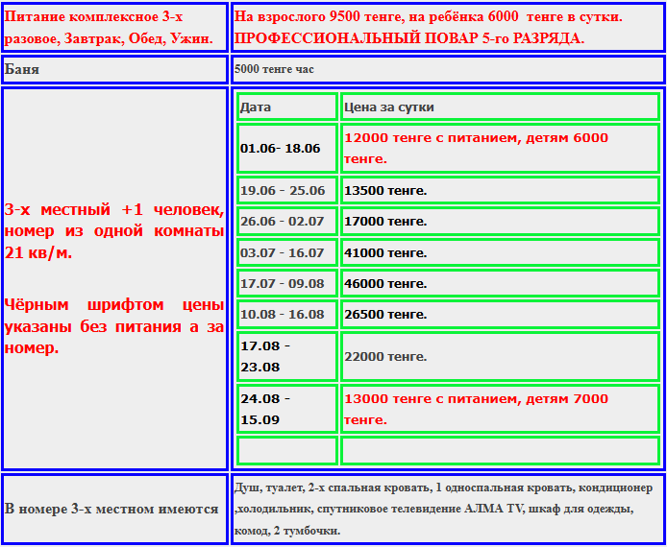Screen dimensions: 667x547
Task: Select the 19.06 - 25.06 date cell
Action: [x=283, y=190]
